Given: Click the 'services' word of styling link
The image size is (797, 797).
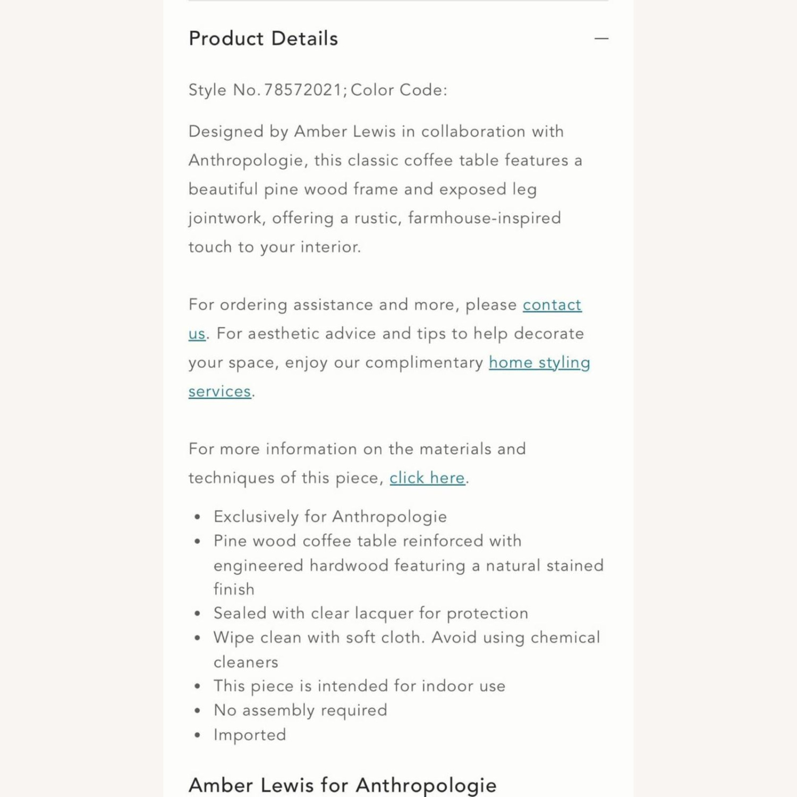Looking at the screenshot, I should click(220, 392).
